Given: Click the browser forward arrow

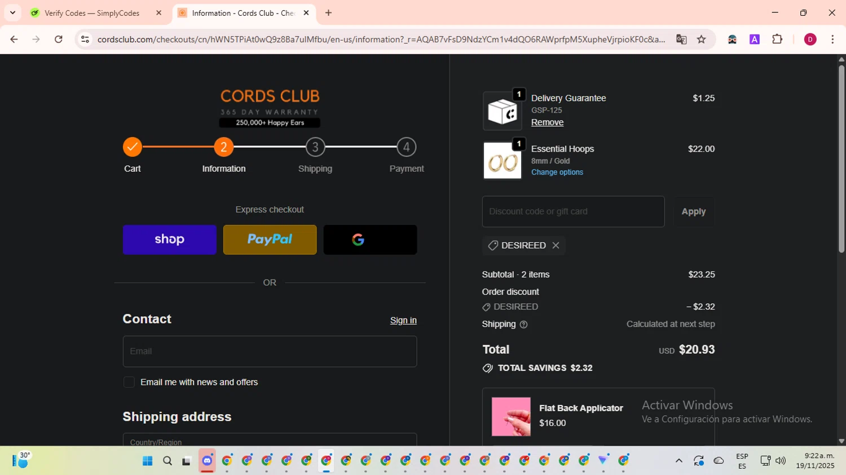Looking at the screenshot, I should [x=36, y=39].
